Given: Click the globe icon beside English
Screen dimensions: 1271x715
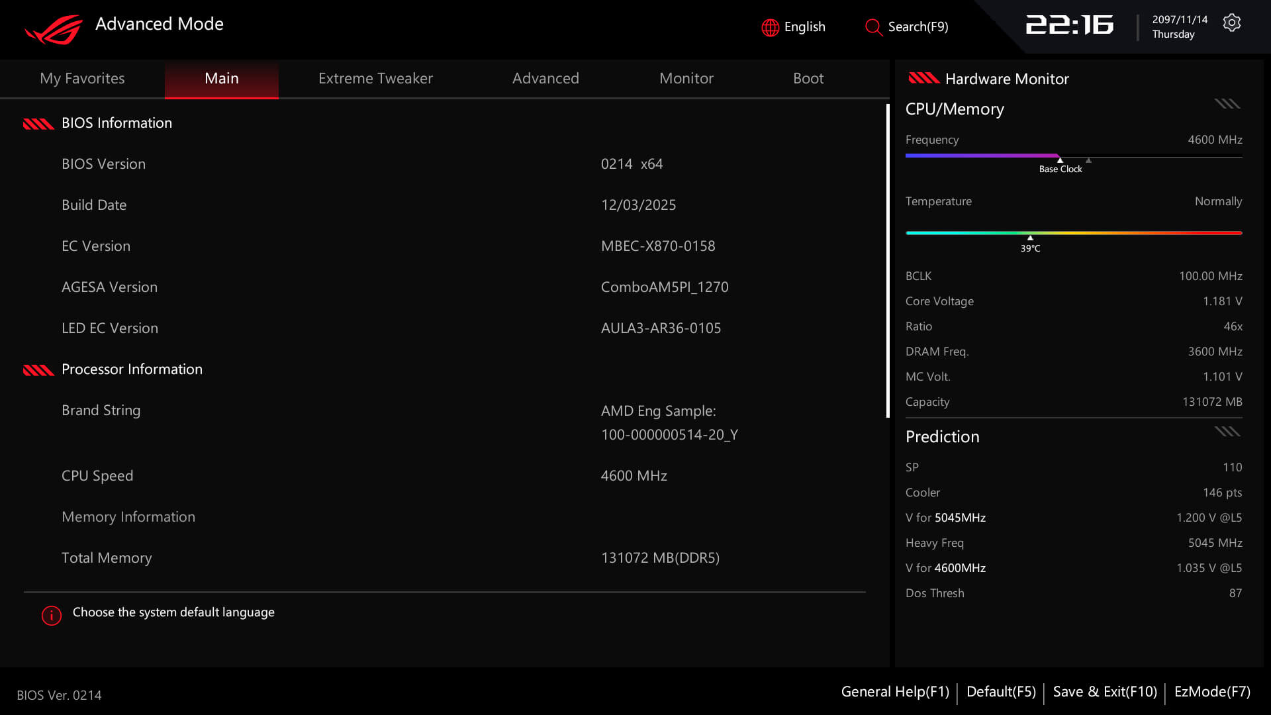Looking at the screenshot, I should 769,27.
